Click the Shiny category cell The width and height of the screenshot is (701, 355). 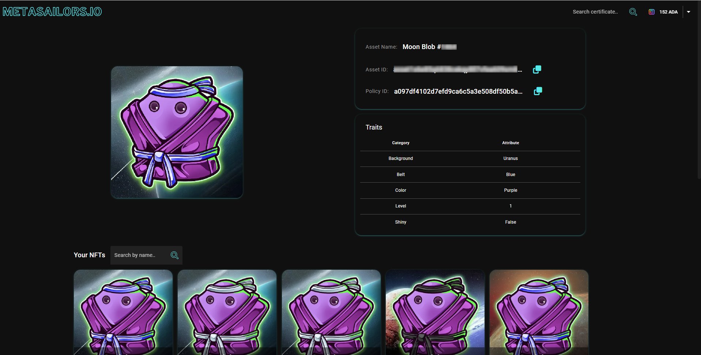(x=401, y=222)
